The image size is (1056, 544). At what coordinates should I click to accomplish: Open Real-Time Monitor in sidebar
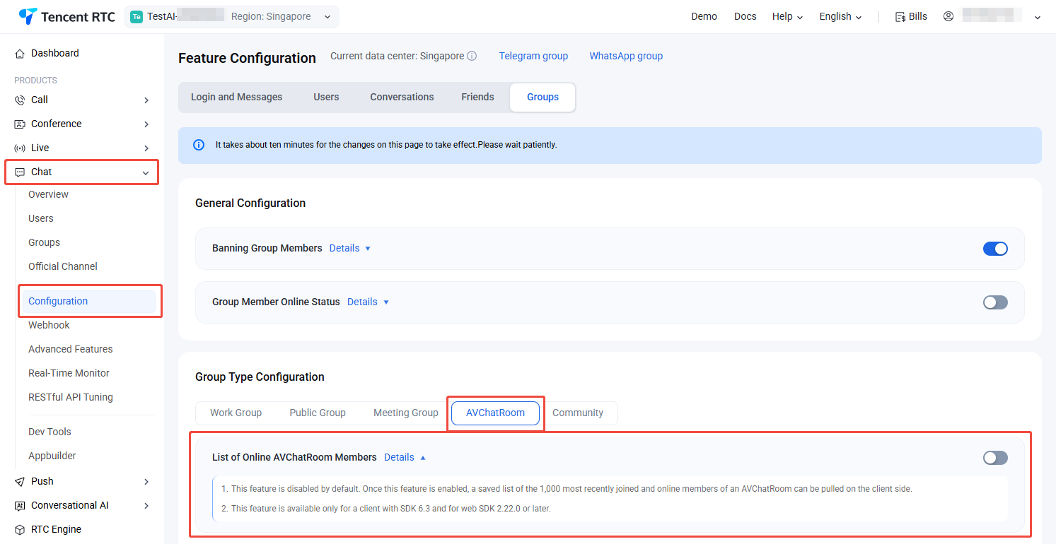pyautogui.click(x=69, y=374)
